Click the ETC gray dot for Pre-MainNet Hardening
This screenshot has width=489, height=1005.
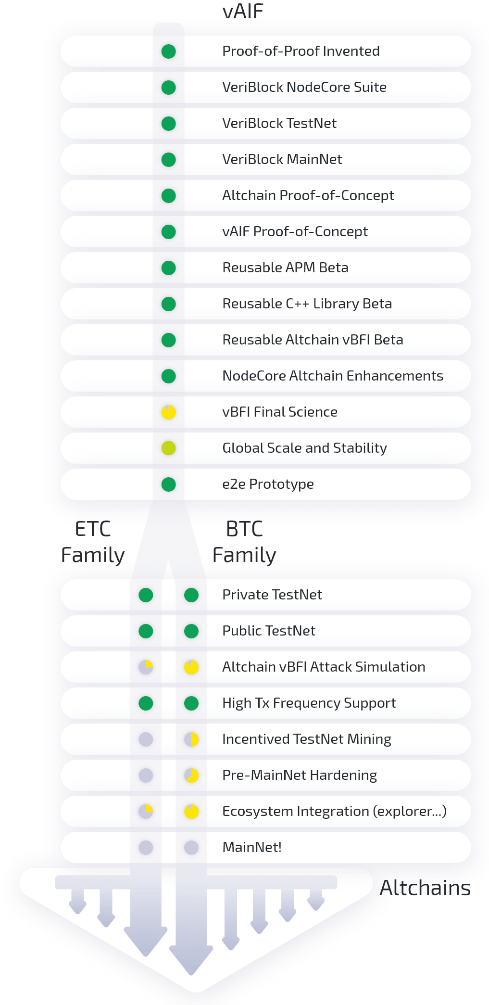146,776
